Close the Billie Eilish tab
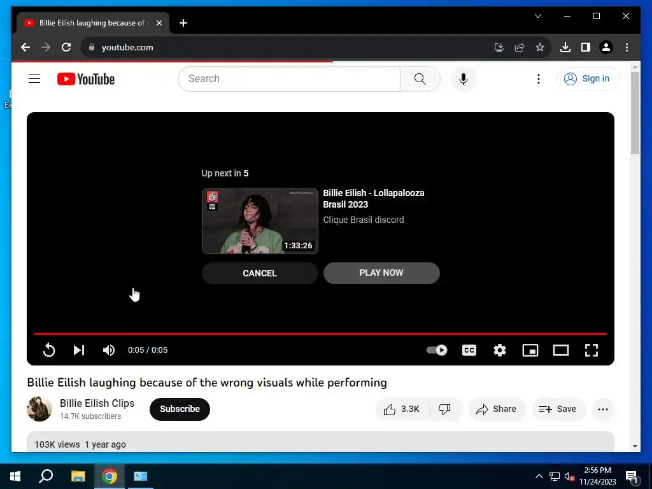Viewport: 652px width, 489px height. point(159,23)
